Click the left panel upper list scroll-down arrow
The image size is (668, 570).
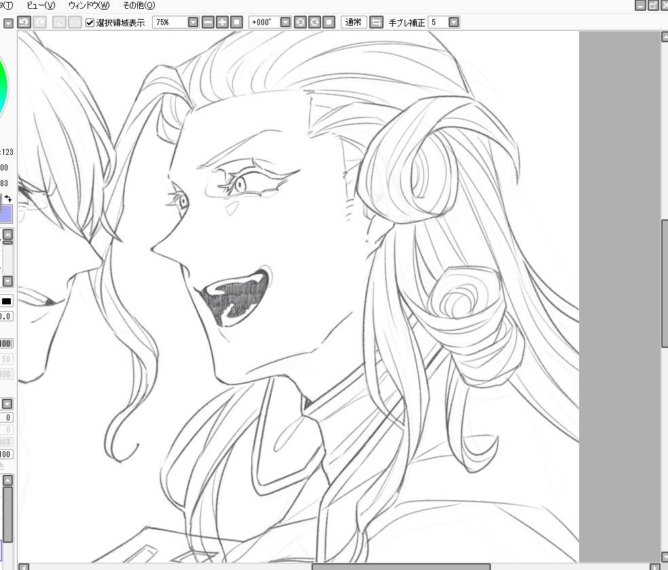(x=7, y=281)
